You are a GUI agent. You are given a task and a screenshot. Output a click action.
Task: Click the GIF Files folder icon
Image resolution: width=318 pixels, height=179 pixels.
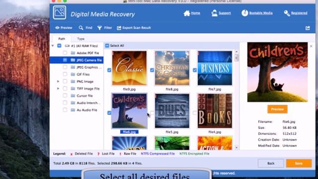click(x=73, y=74)
